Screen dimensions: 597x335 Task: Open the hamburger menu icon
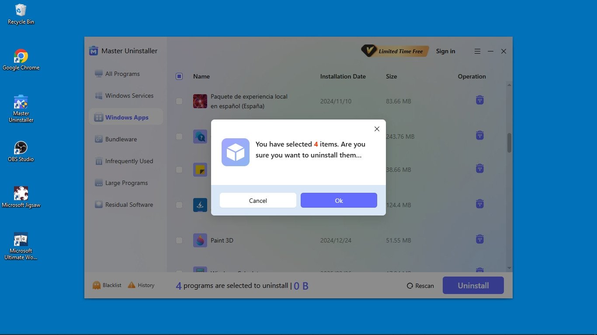pyautogui.click(x=477, y=51)
